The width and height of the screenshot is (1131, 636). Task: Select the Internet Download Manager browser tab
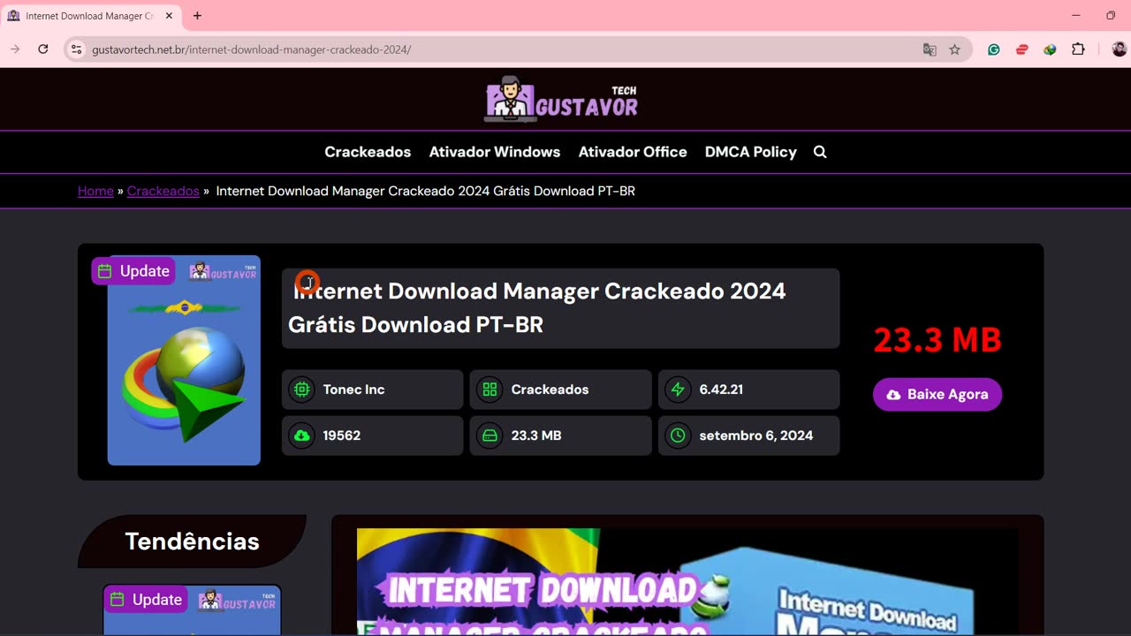90,16
